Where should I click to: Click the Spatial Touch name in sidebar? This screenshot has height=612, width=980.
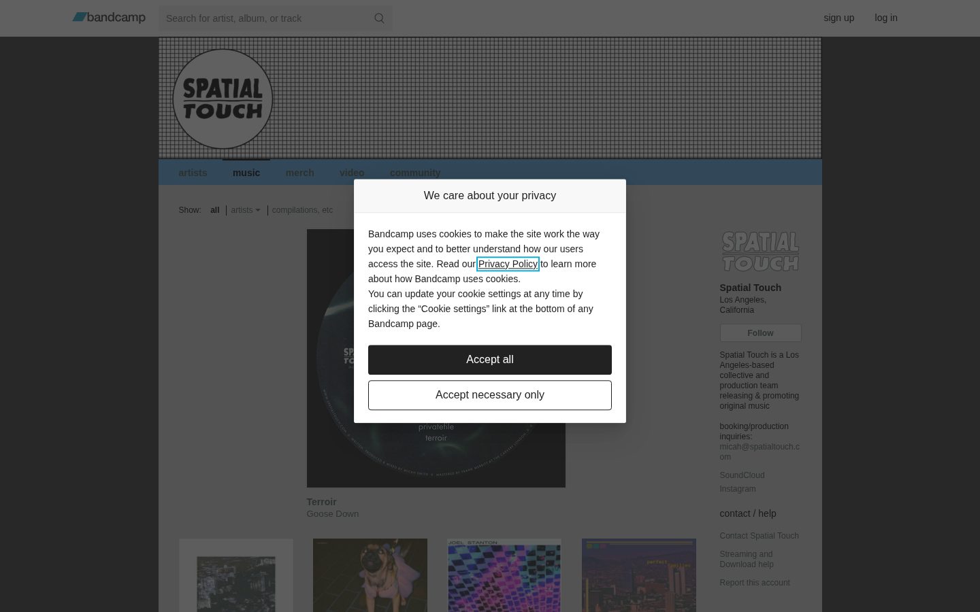click(x=751, y=288)
